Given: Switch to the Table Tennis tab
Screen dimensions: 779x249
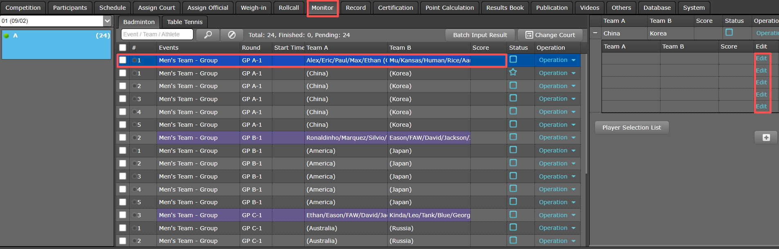Looking at the screenshot, I should tap(184, 22).
